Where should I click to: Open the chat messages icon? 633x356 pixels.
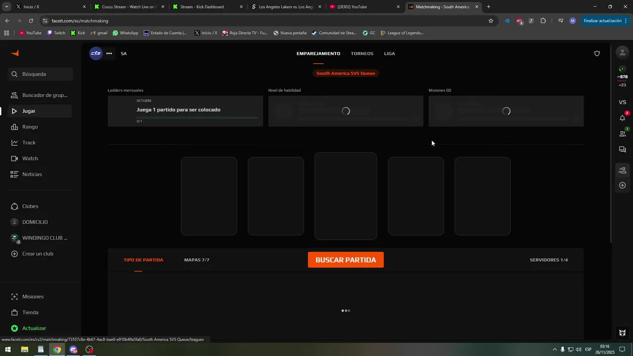click(623, 149)
